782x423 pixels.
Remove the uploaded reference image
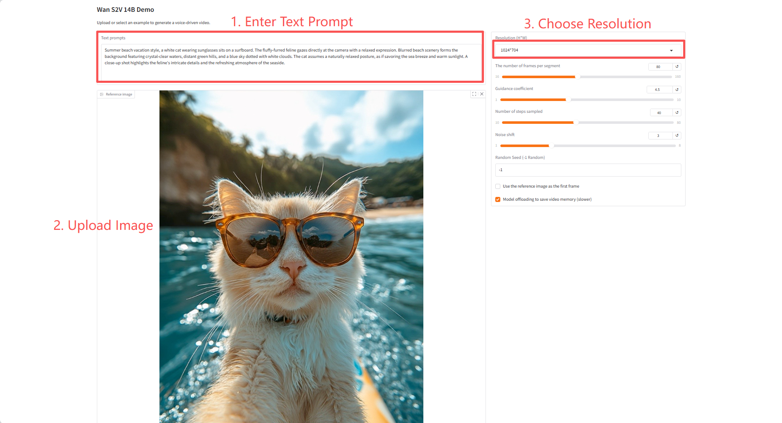(x=482, y=94)
